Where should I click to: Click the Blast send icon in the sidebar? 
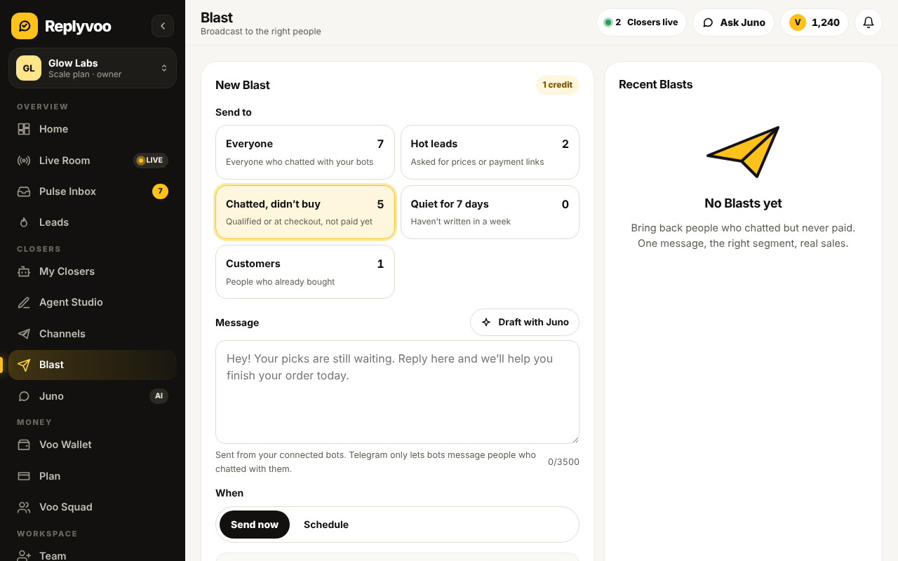click(x=24, y=365)
